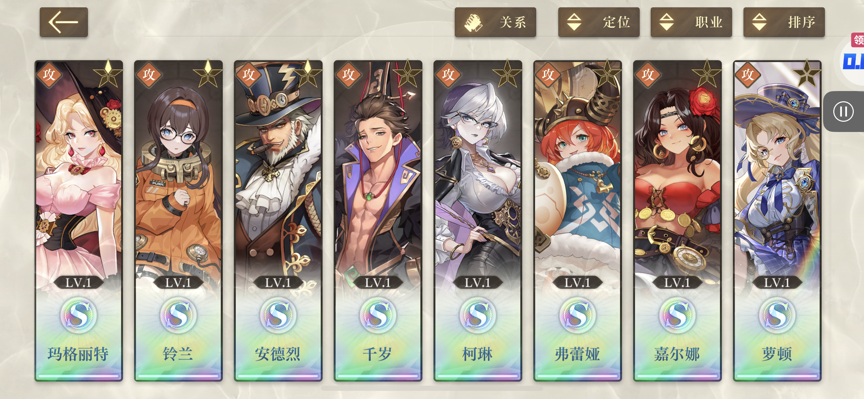Expand the 排序 order dropdown
Viewport: 864px width, 399px height.
click(x=784, y=22)
